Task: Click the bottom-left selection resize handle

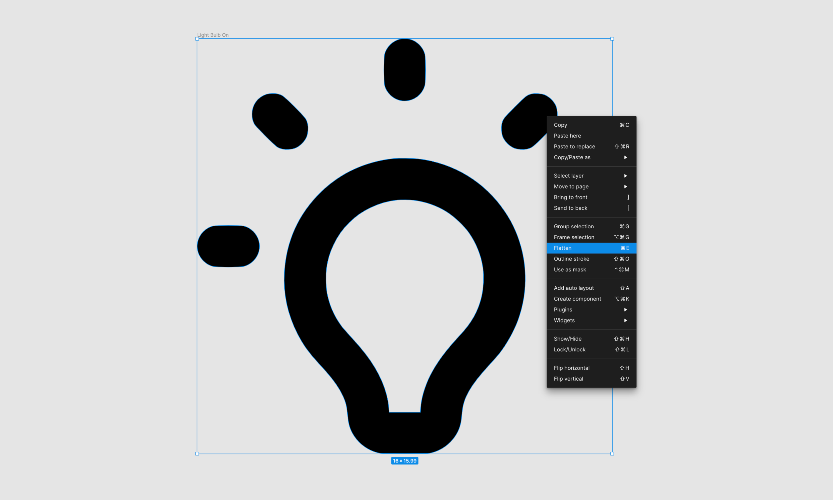Action: click(197, 454)
